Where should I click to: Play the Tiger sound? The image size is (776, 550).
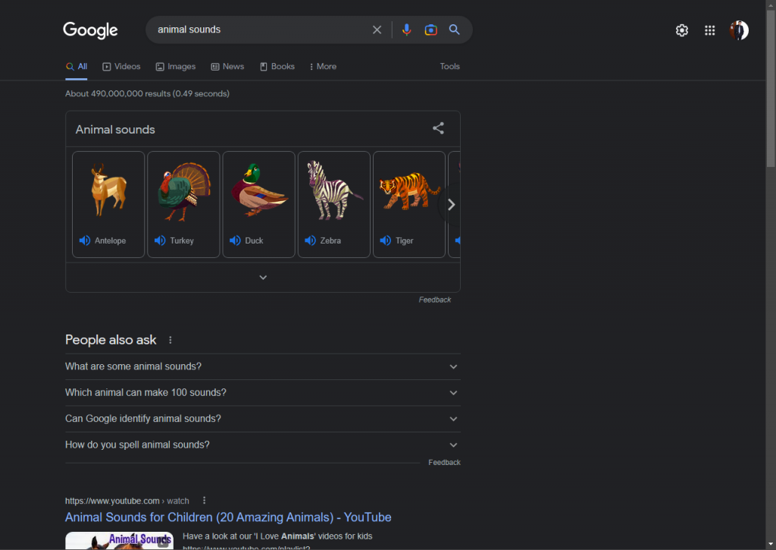[x=386, y=240]
